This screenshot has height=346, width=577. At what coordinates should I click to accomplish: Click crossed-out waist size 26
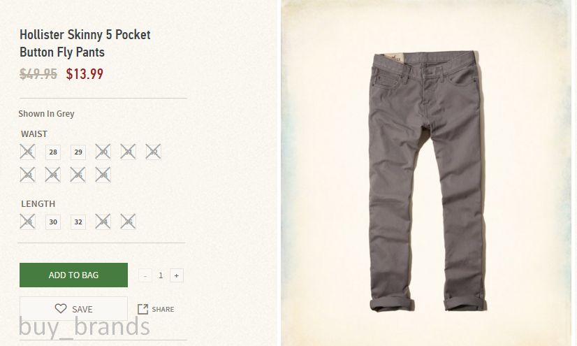click(28, 152)
